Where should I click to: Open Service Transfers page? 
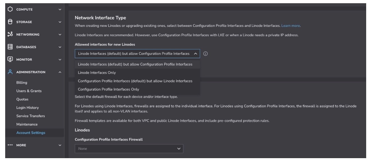30,116
